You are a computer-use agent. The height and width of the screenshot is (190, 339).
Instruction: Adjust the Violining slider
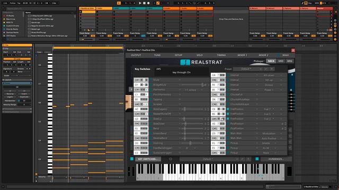pyautogui.click(x=192, y=143)
